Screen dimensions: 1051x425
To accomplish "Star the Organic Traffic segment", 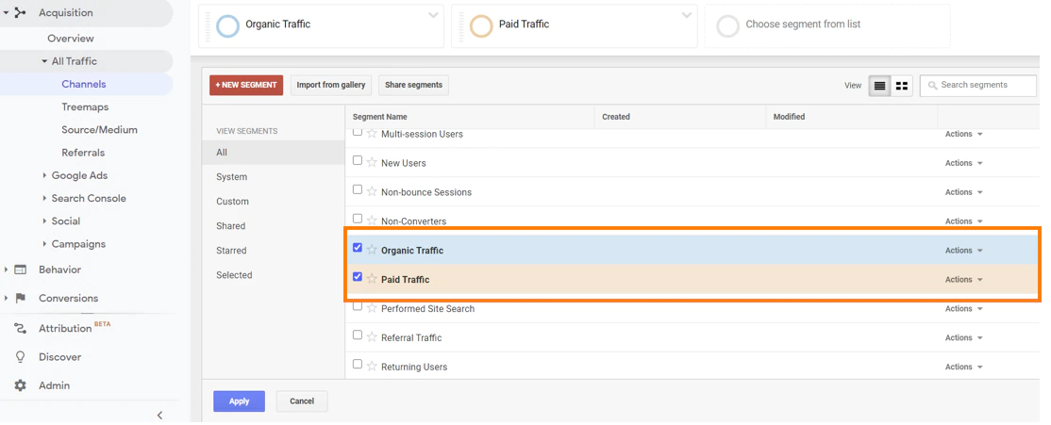I will pyautogui.click(x=372, y=251).
